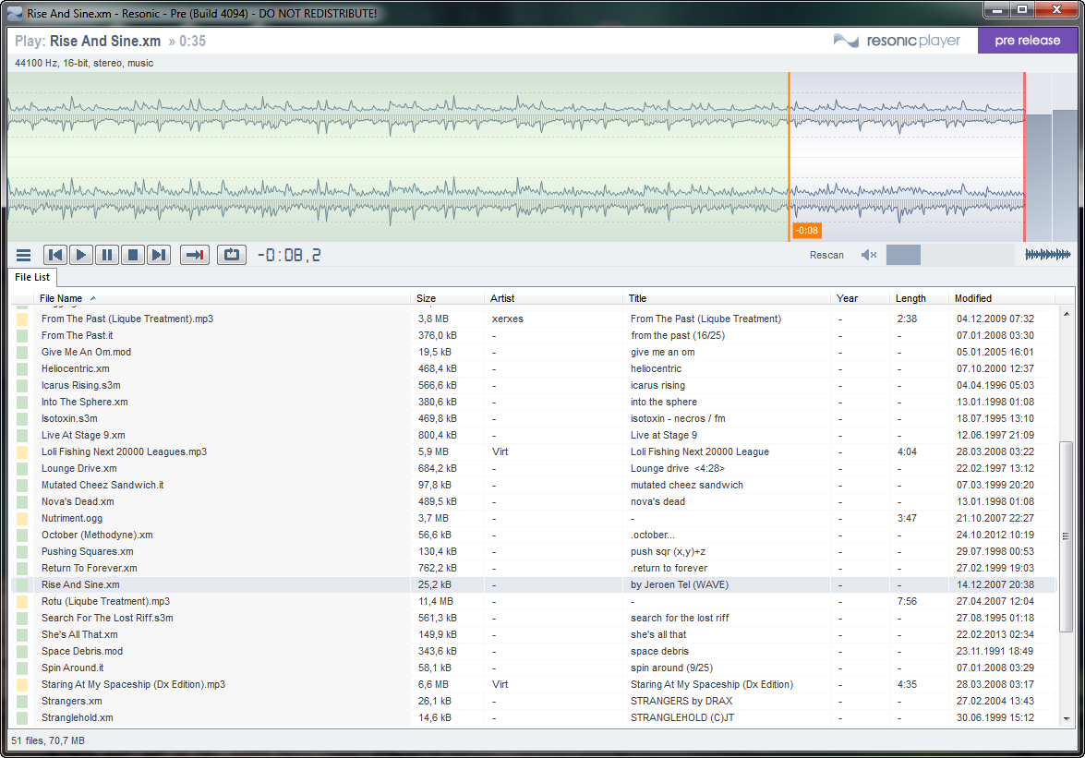Stop playback with the Stop button
Viewport: 1085px width, 758px height.
coord(133,256)
